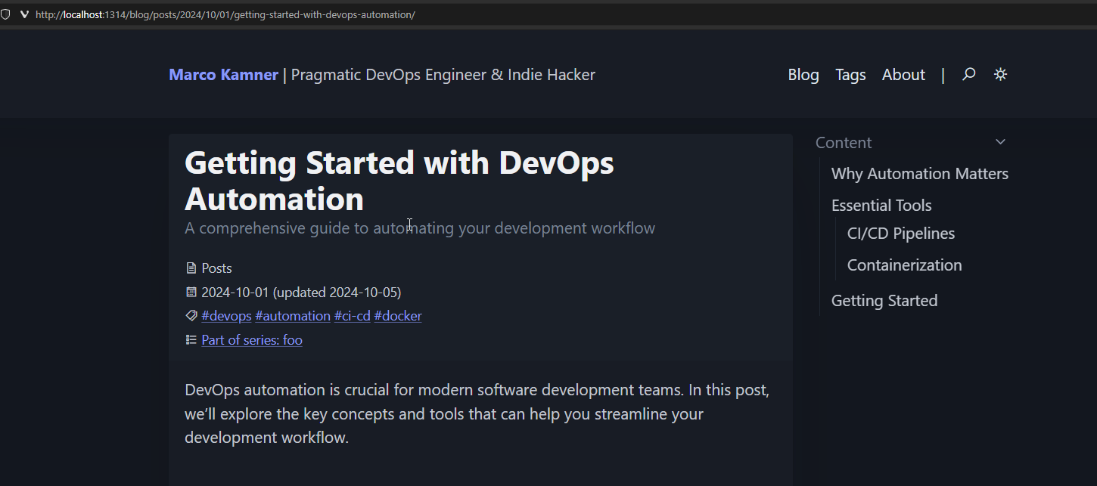Click the calendar icon beside the date
1097x486 pixels.
tap(191, 293)
